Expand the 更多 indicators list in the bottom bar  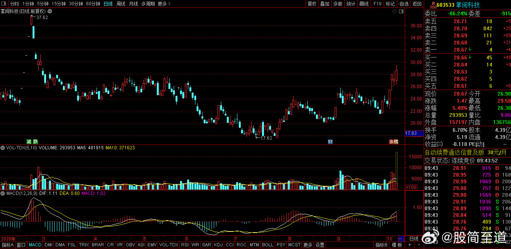tap(307, 245)
